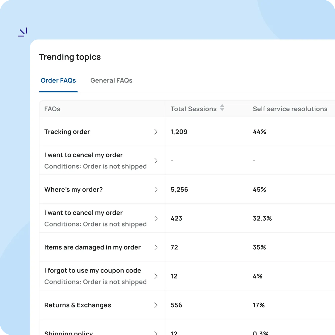Switch to the General FAQs tab
The image size is (335, 335).
point(111,80)
